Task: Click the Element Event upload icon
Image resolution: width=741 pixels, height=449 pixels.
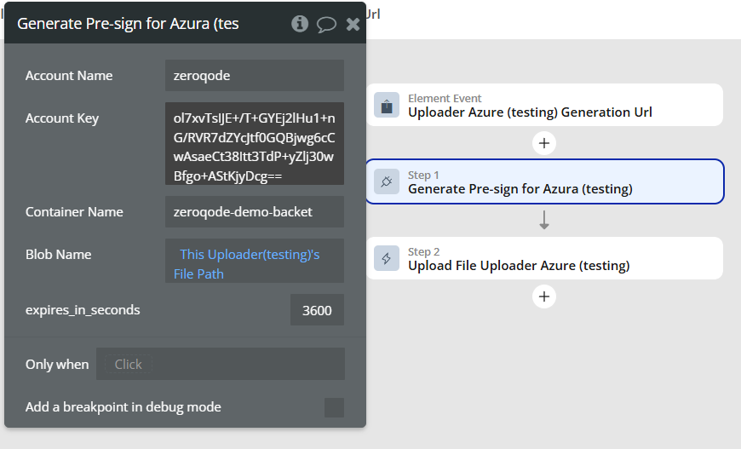Action: (x=387, y=106)
